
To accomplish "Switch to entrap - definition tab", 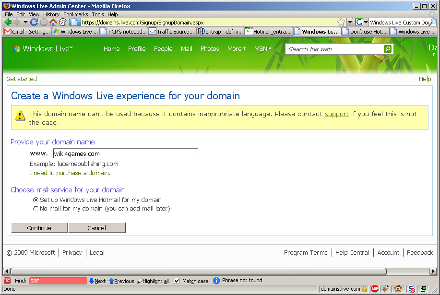I will click(x=220, y=31).
